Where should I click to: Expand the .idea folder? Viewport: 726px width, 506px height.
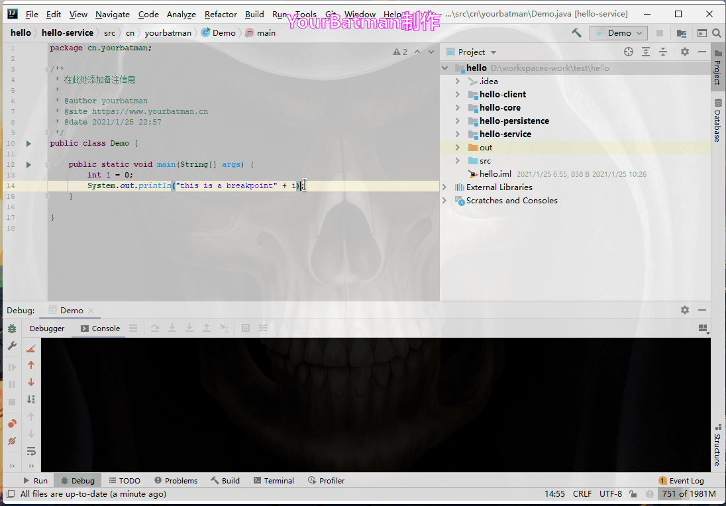coord(458,81)
